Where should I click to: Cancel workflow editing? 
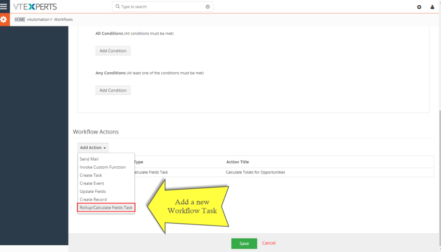pyautogui.click(x=269, y=243)
